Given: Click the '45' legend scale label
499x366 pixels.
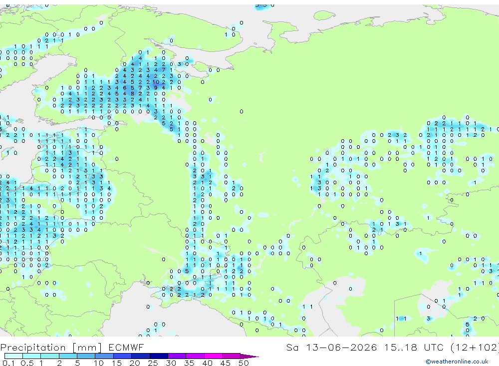Looking at the screenshot, I should pyautogui.click(x=226, y=363).
